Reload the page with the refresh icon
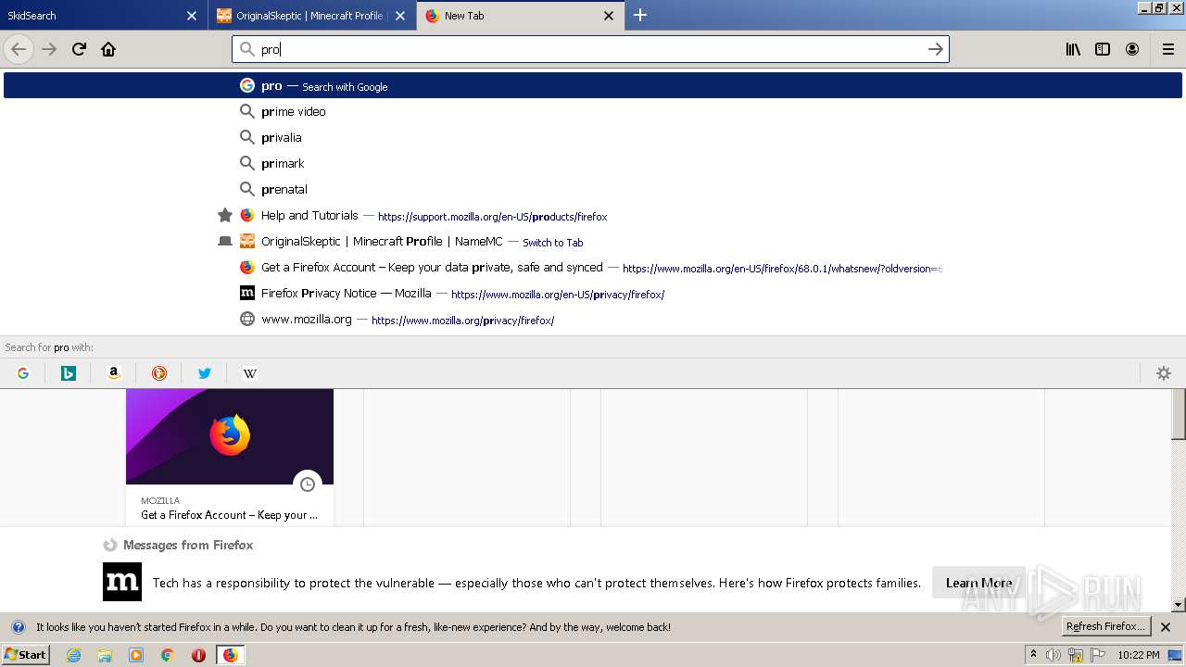 (79, 49)
